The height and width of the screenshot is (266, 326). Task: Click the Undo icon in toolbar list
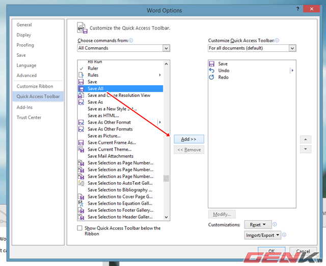tap(212, 71)
